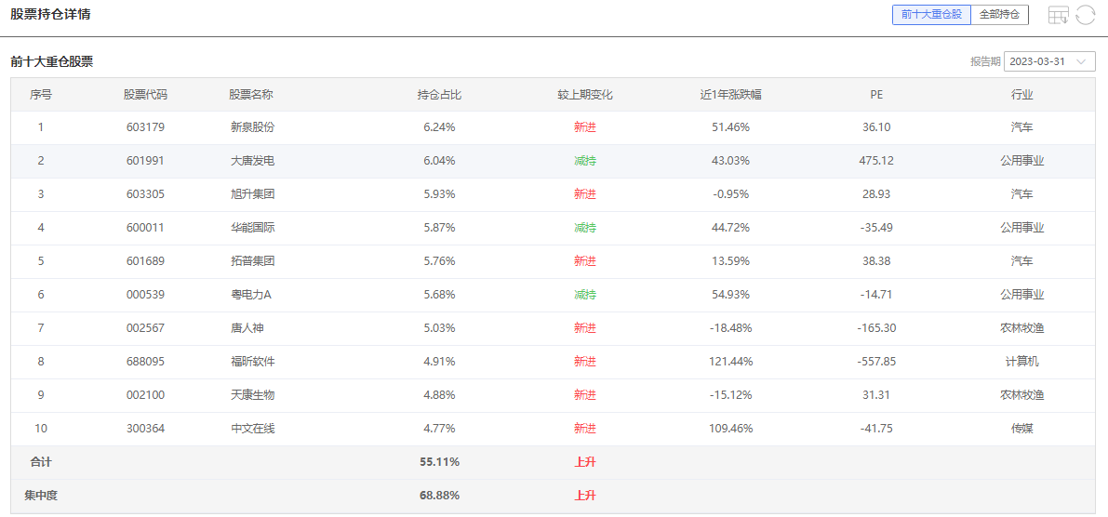Click the 持仓占比 column header
1108x517 pixels.
pos(439,95)
